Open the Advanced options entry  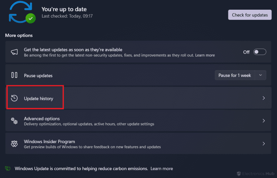pyautogui.click(x=42, y=119)
